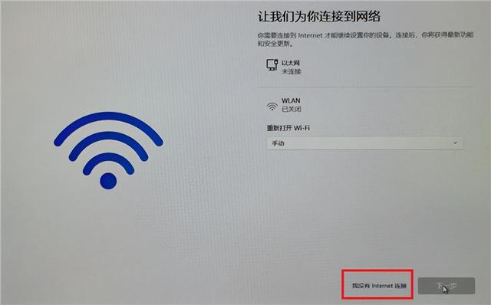Click the description paragraph mentioning Internet
This screenshot has width=491, height=305.
(x=365, y=39)
